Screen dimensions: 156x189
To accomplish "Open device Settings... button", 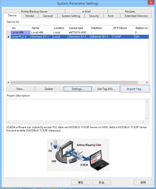I will (x=78, y=89).
